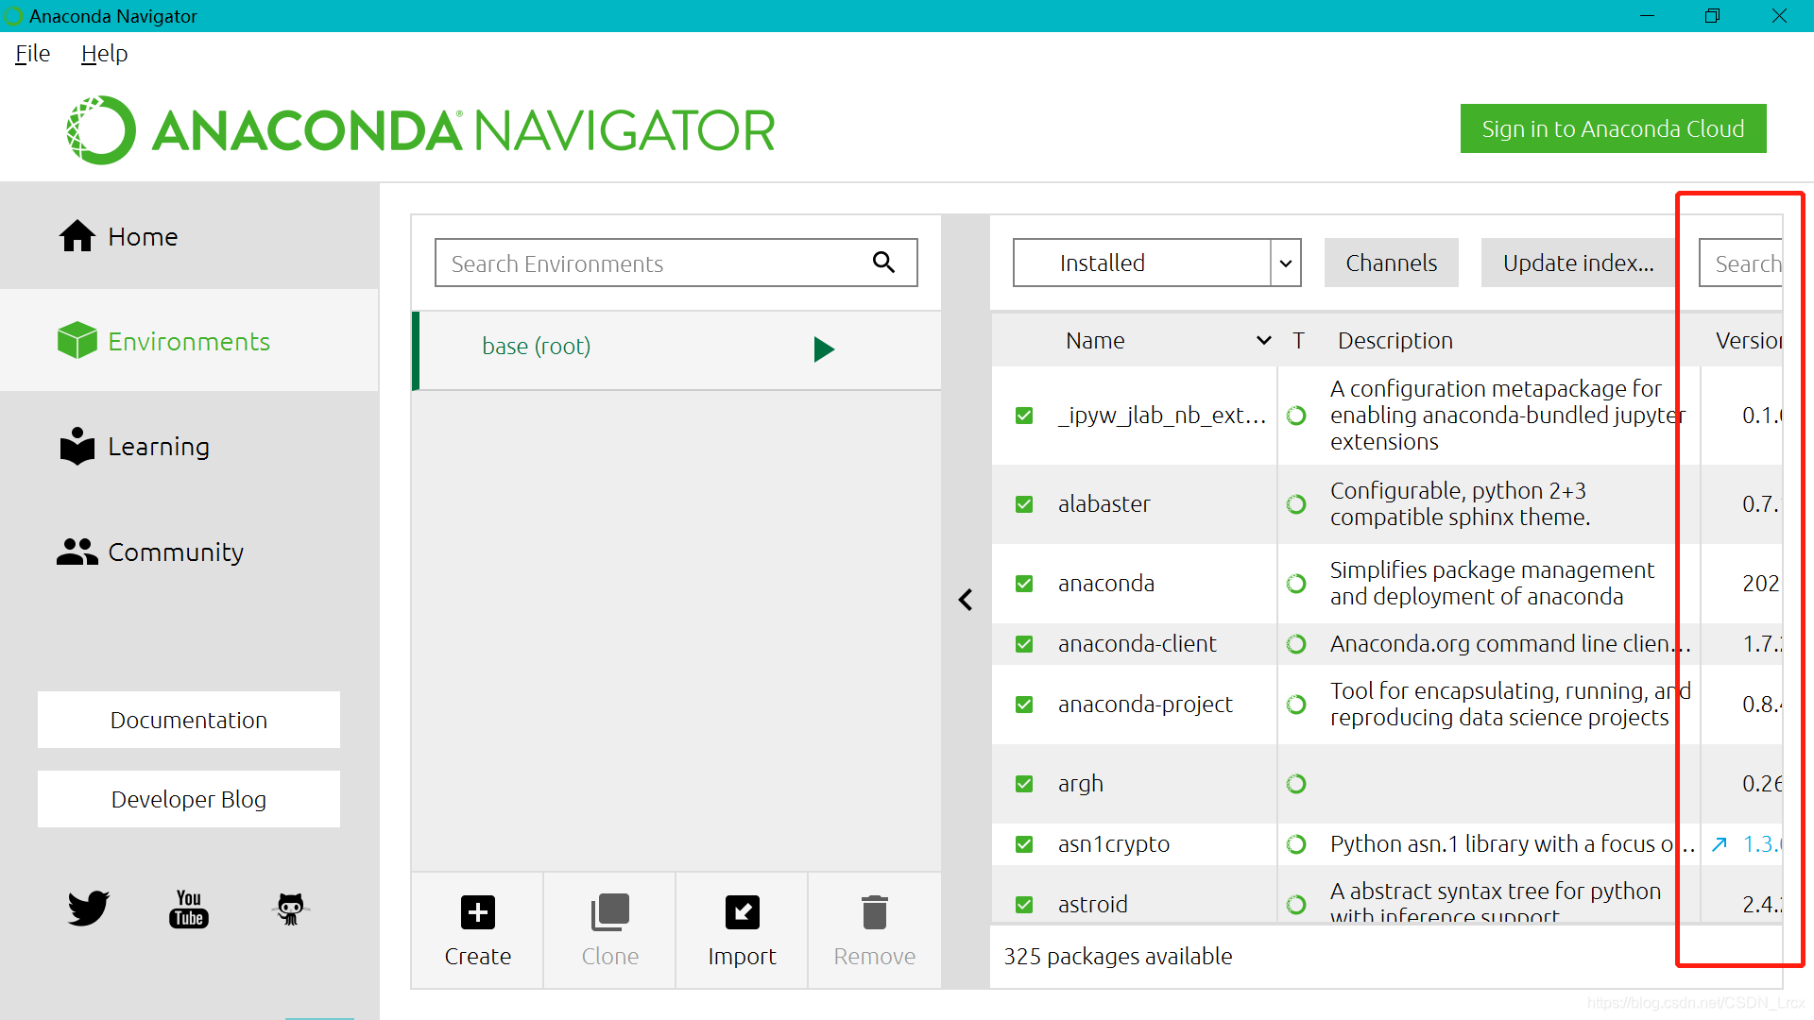
Task: Click the Search Environments field
Action: tap(676, 263)
